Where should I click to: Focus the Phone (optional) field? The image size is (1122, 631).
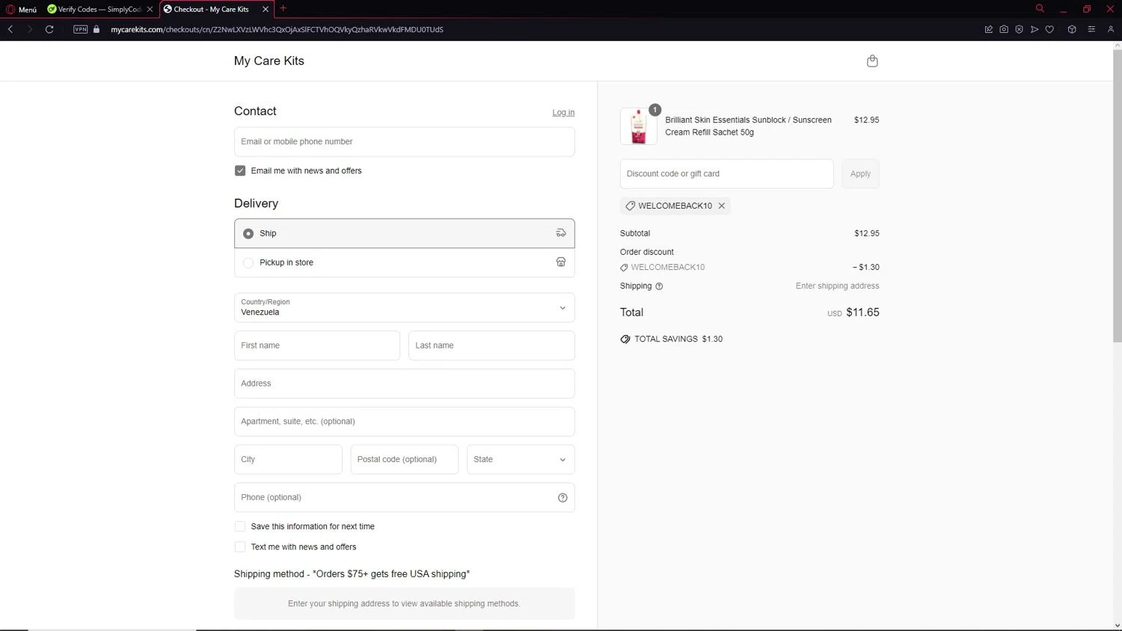click(x=404, y=497)
